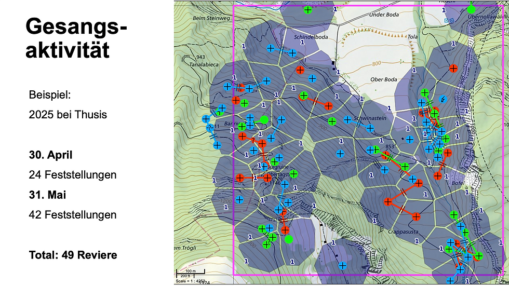Click the bold date '31. Mai'

click(47, 195)
